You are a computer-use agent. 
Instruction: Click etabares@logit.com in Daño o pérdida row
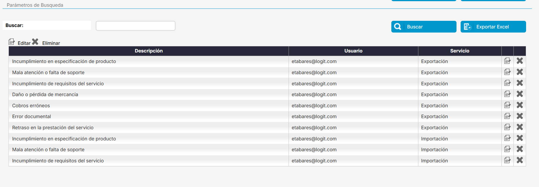(314, 94)
